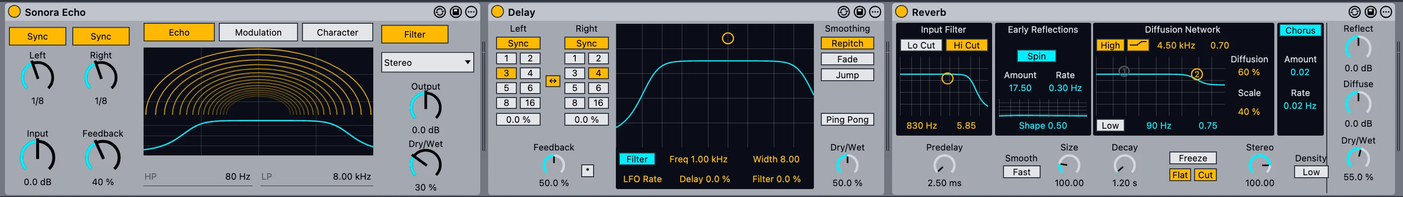The height and width of the screenshot is (197, 1403).
Task: Open Delay options ellipsis icon
Action: 875,11
